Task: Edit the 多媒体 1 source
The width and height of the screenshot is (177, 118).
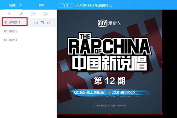Action: [36, 22]
